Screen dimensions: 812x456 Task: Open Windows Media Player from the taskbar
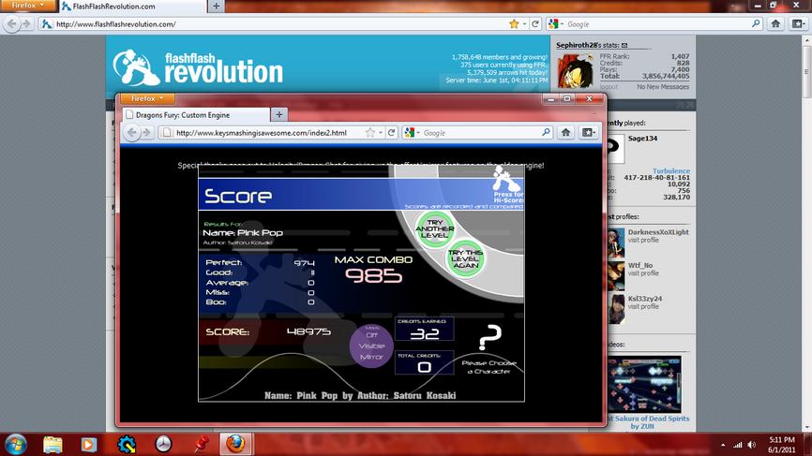[88, 444]
